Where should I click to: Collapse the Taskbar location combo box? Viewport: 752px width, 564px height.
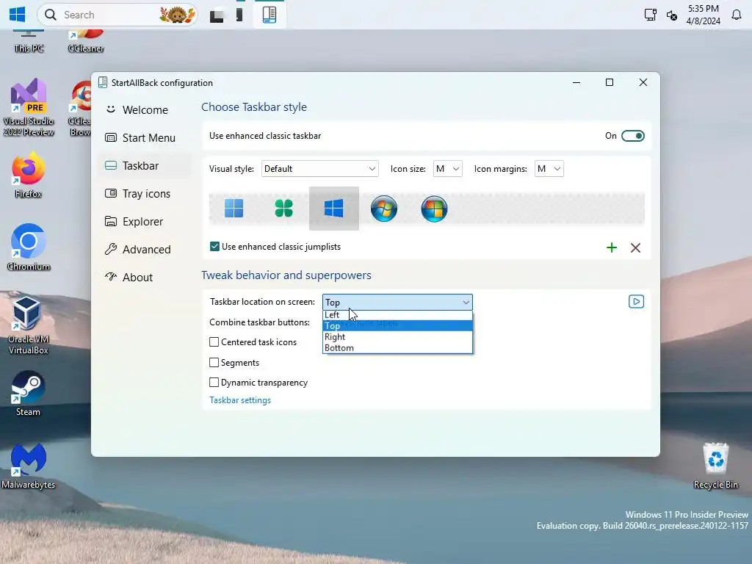397,302
